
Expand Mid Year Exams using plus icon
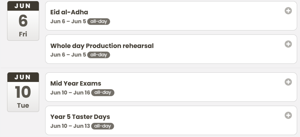pyautogui.click(x=288, y=82)
